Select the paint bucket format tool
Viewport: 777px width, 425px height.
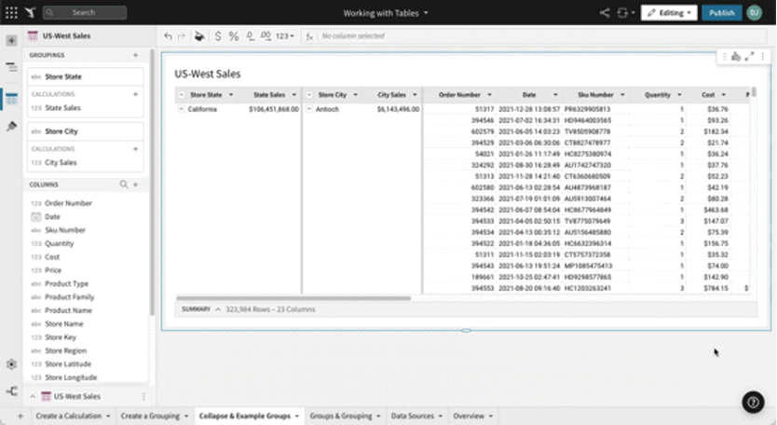tap(198, 36)
